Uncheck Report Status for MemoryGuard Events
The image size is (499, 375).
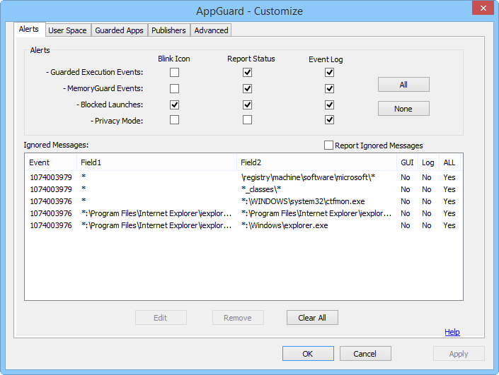[x=247, y=88]
